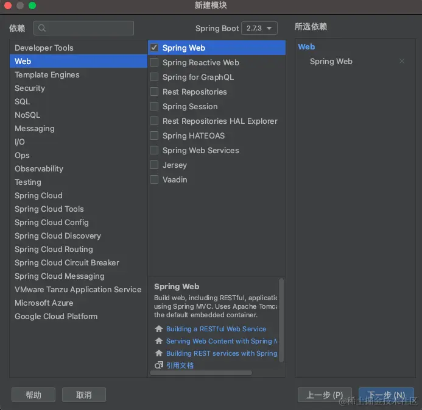Image resolution: width=422 pixels, height=410 pixels.
Task: Select the Observability category
Action: [79, 169]
